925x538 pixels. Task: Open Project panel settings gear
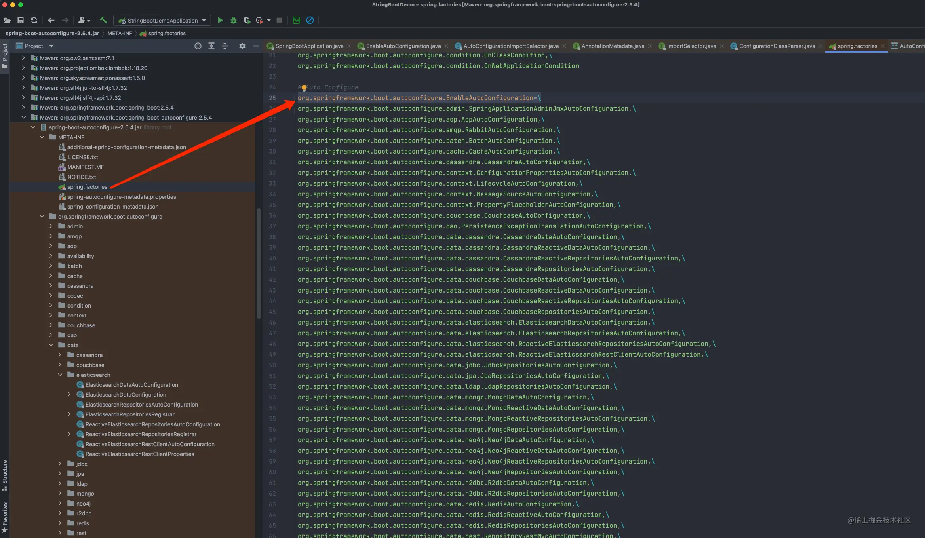point(242,46)
